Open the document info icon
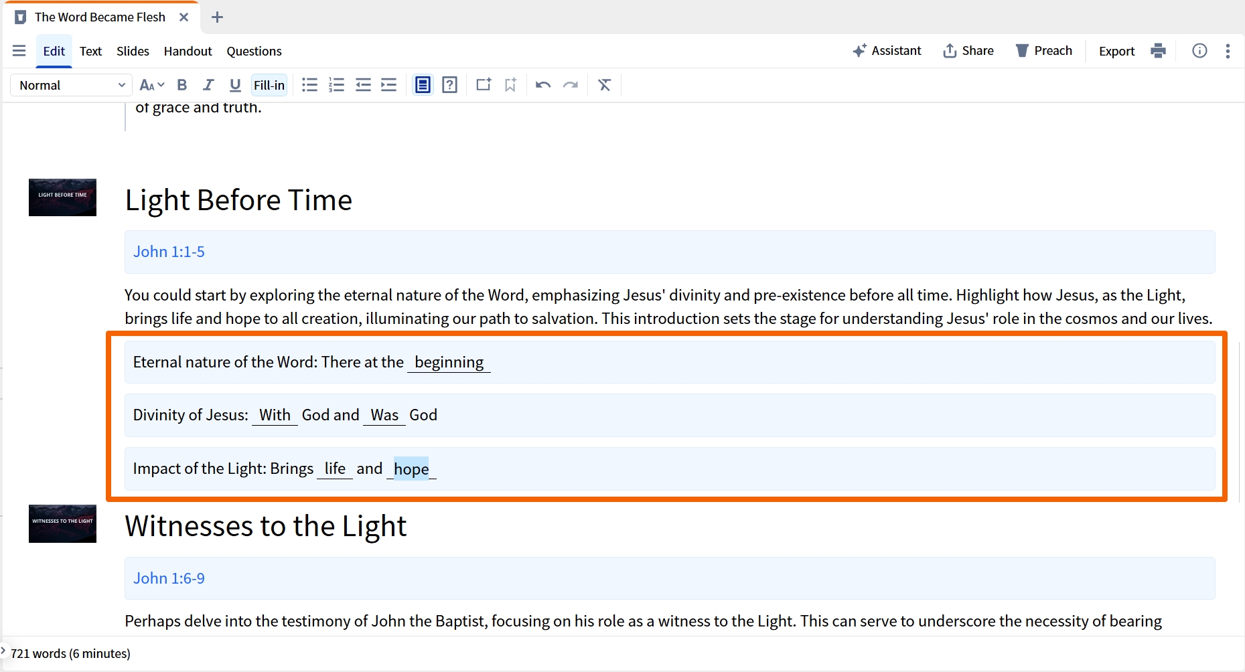 pyautogui.click(x=1199, y=51)
